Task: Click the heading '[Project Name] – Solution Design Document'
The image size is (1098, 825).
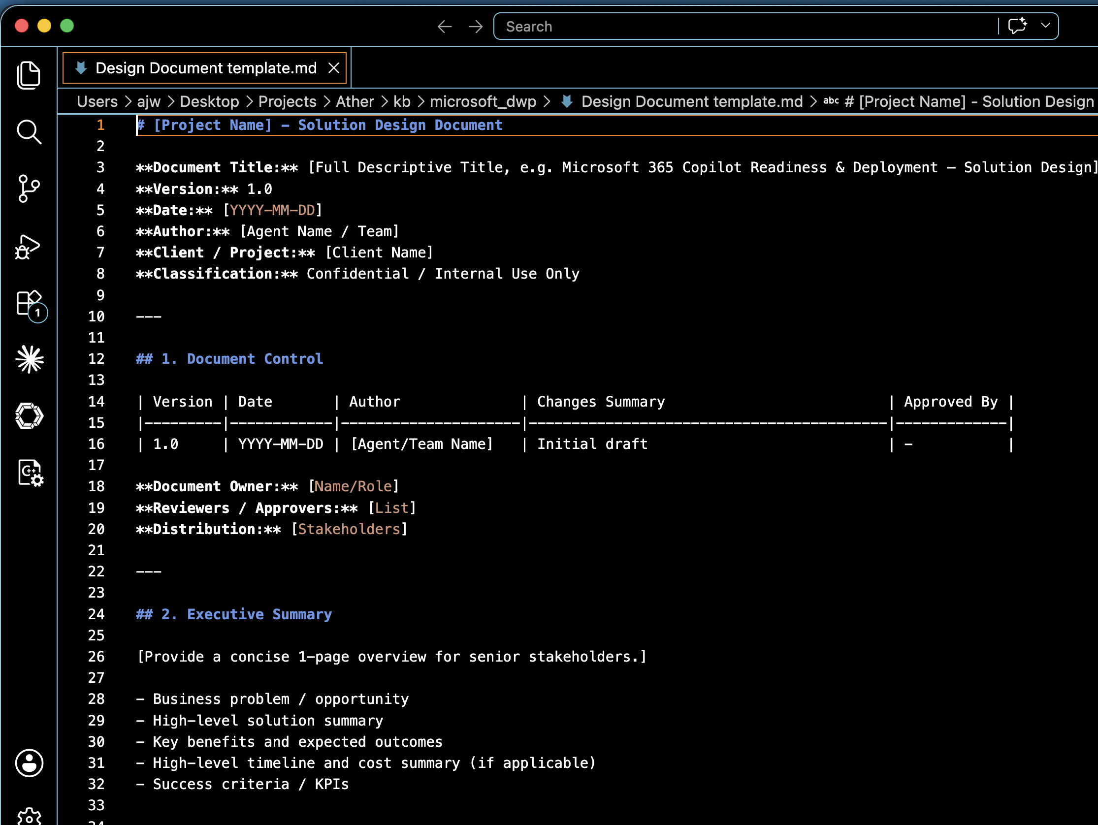Action: coord(328,125)
